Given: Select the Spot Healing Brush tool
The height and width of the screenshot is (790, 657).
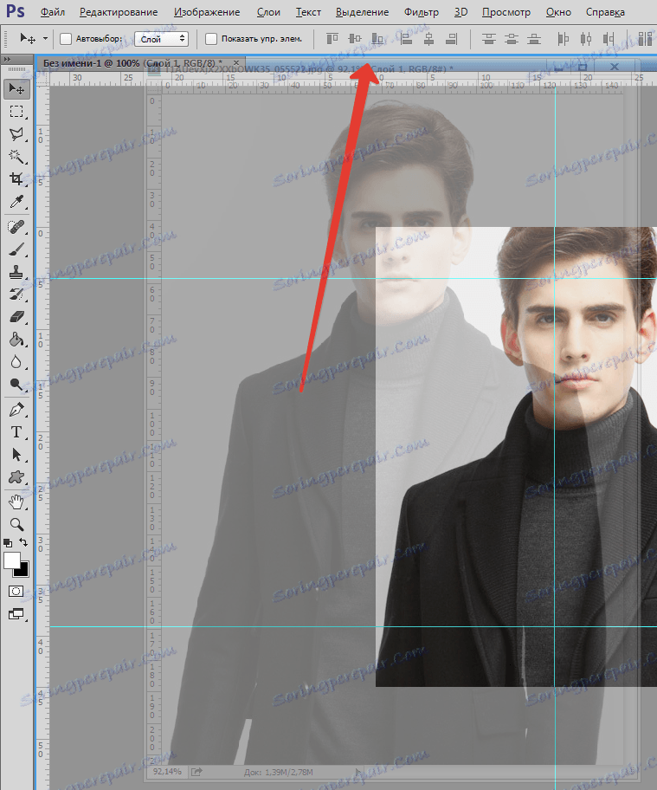Looking at the screenshot, I should pyautogui.click(x=16, y=227).
